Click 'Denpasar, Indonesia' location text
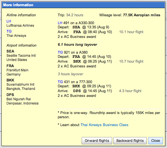The image size is (167, 148). point(23,103)
